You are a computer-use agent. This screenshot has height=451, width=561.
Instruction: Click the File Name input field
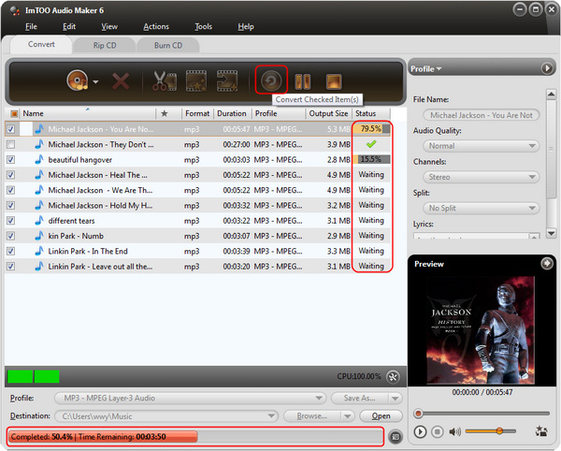coord(482,115)
